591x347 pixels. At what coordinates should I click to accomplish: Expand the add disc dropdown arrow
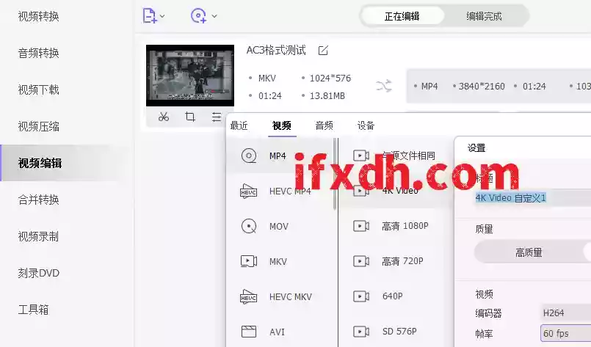pos(214,16)
